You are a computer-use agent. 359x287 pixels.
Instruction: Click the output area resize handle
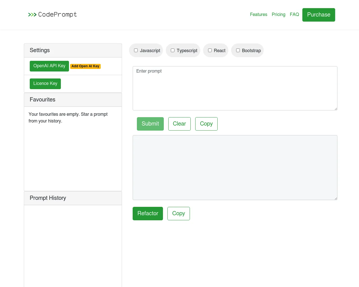click(336, 198)
